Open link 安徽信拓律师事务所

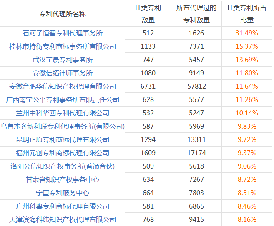[x=63, y=73]
